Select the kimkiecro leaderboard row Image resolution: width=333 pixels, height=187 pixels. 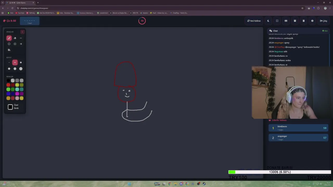[x=298, y=128]
